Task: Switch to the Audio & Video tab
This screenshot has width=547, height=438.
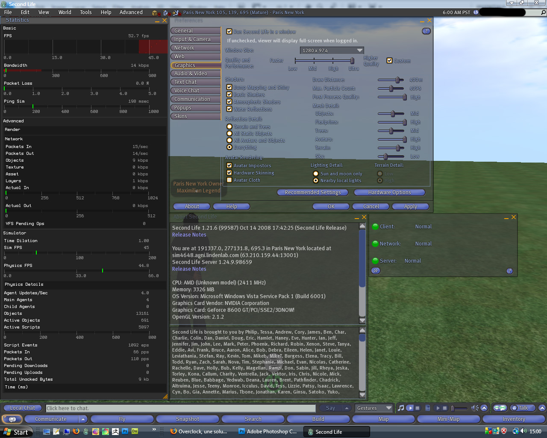Action: (191, 74)
